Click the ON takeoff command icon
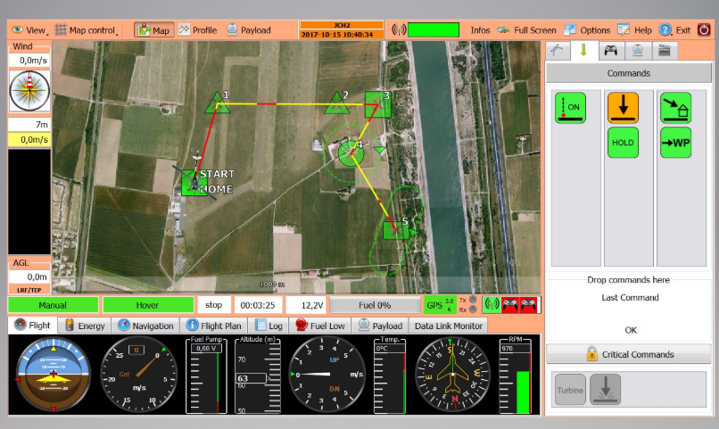The width and height of the screenshot is (719, 429). tap(570, 108)
